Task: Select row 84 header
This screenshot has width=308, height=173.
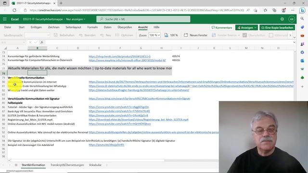Action: point(3,99)
